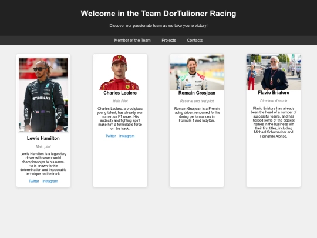Click Charles Leclerc's photo

(x=120, y=72)
